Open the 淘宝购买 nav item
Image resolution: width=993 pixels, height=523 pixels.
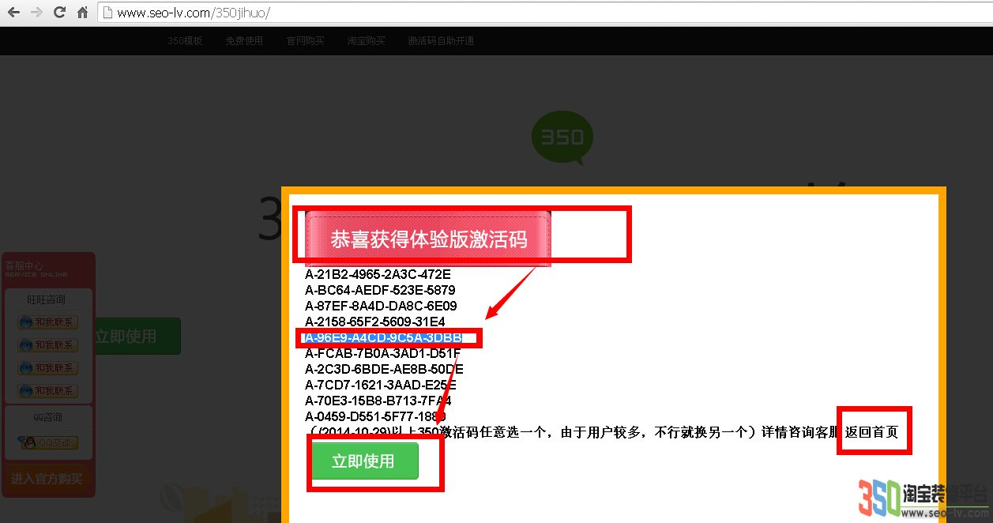click(367, 41)
